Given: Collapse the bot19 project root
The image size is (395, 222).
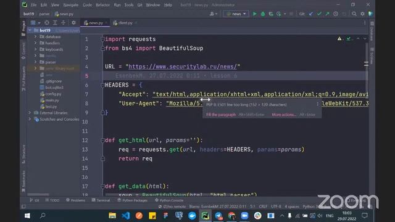Looking at the screenshot, I should [x=30, y=30].
